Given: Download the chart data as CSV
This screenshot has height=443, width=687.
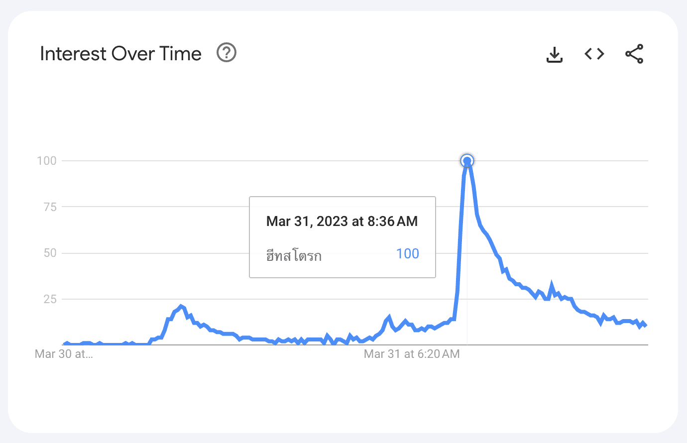Looking at the screenshot, I should tap(555, 54).
